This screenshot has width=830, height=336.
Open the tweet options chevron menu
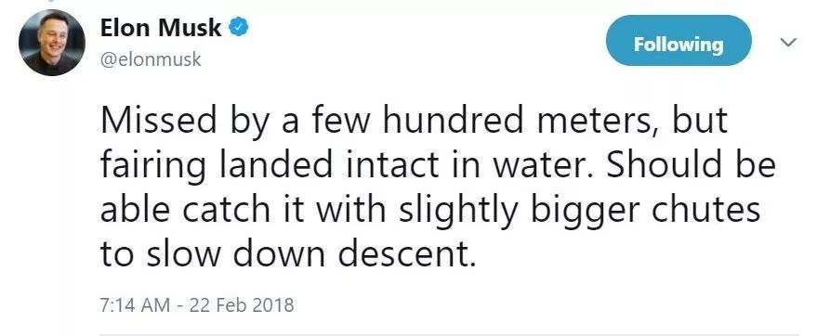(789, 42)
